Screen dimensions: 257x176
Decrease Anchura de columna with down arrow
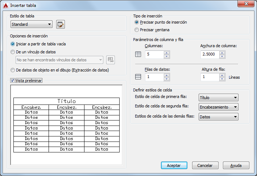pos(222,57)
